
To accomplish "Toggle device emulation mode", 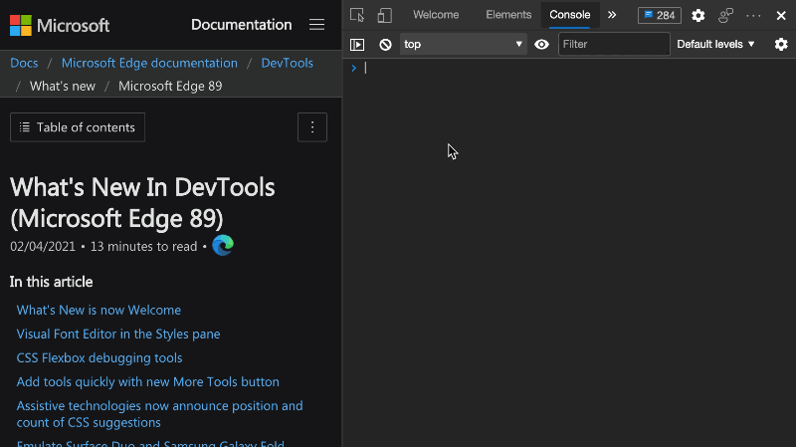I will coord(384,15).
